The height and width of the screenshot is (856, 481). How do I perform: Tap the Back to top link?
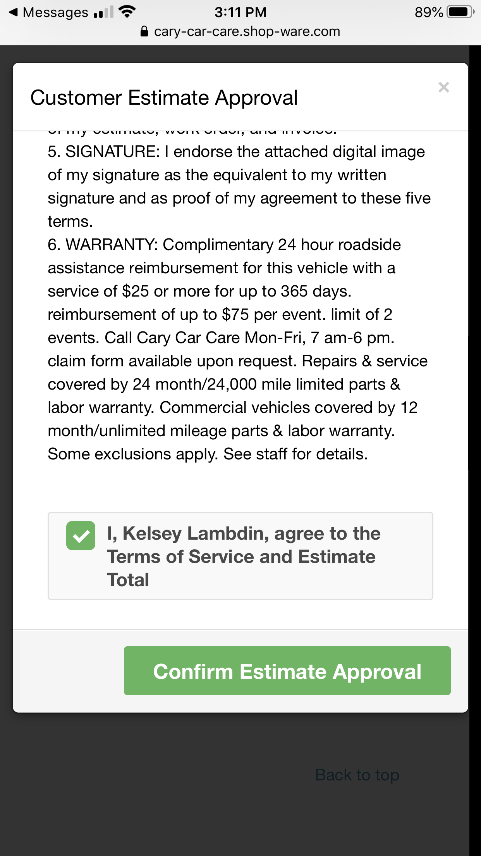[x=357, y=775]
